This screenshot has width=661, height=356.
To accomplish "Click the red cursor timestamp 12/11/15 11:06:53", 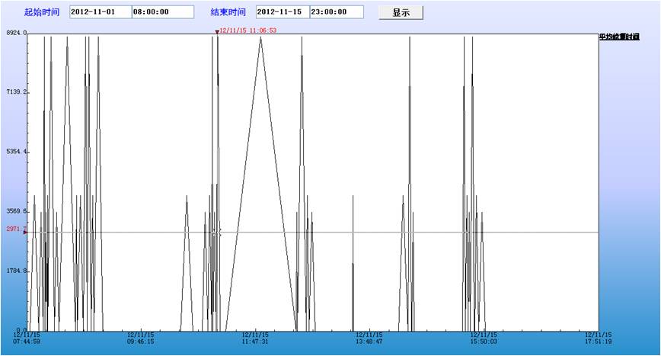I will pyautogui.click(x=248, y=30).
